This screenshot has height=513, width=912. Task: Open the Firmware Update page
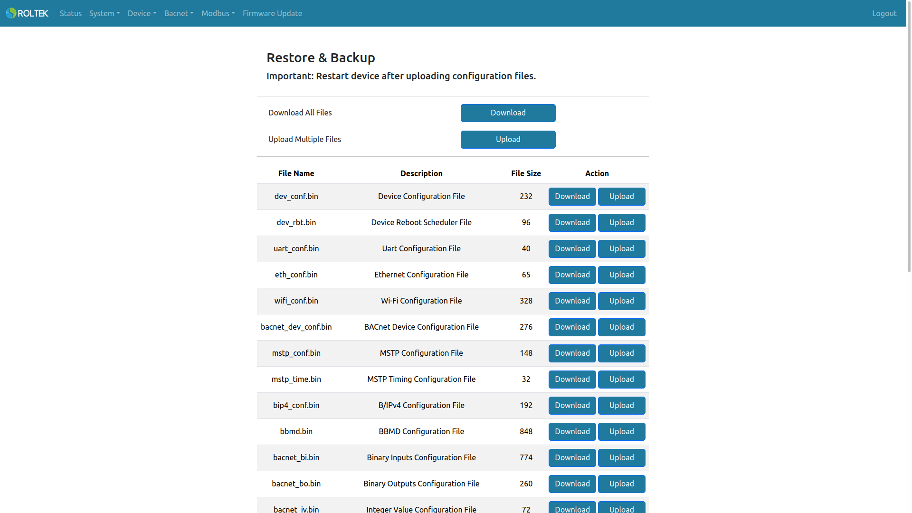pos(272,13)
